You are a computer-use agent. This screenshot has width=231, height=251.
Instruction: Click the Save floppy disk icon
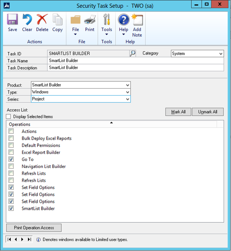12,19
